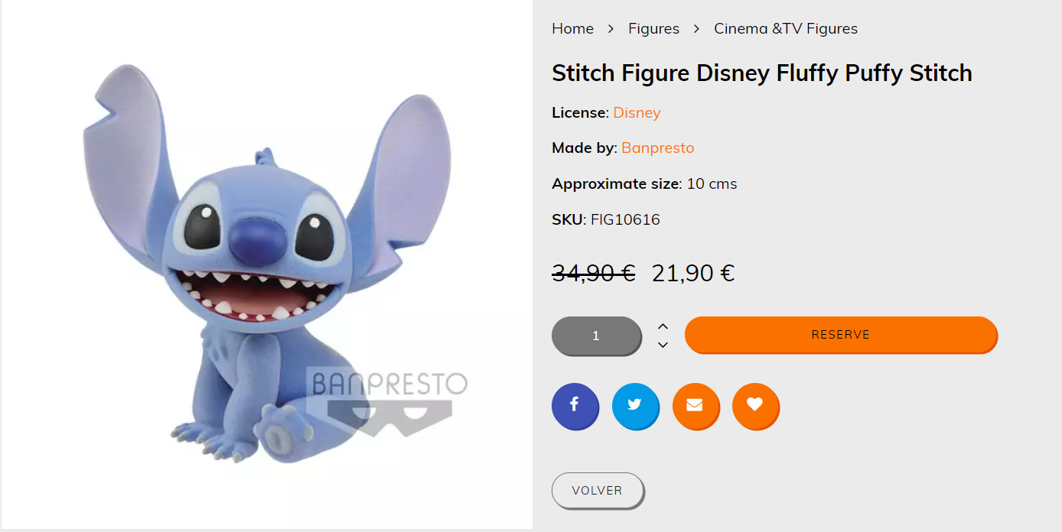
Task: Increase quantity with the up arrow
Action: pyautogui.click(x=663, y=326)
